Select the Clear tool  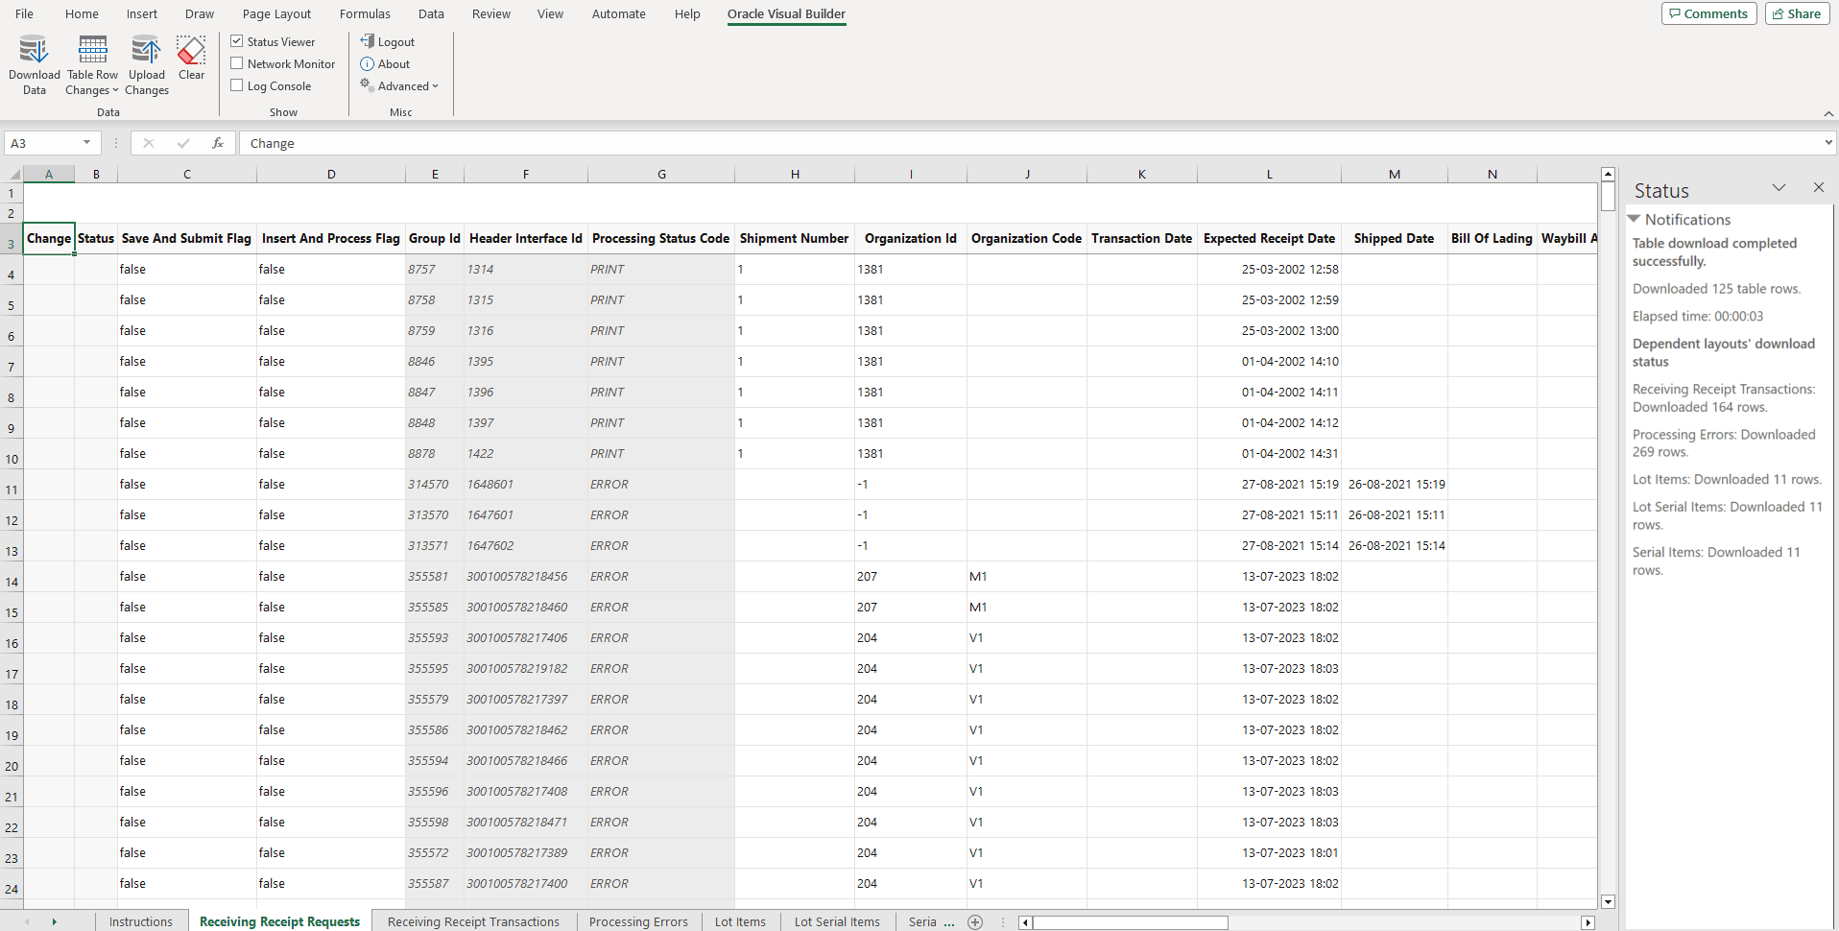coord(190,55)
